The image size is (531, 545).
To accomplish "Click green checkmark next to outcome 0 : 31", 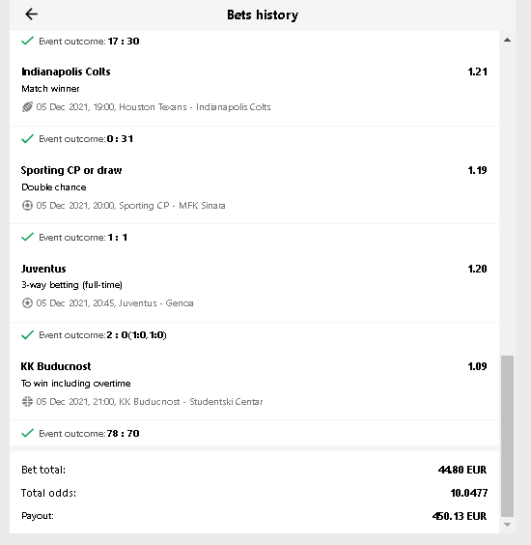I will click(x=27, y=139).
